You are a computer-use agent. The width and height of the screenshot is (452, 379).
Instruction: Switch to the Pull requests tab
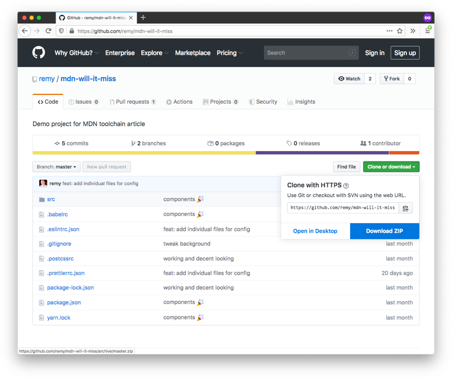[x=133, y=102]
